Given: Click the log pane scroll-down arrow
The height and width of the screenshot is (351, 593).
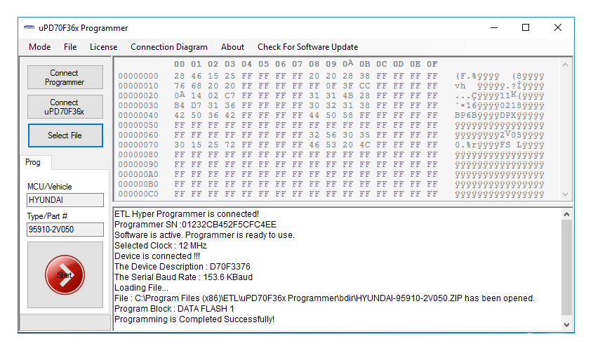Looking at the screenshot, I should point(566,324).
